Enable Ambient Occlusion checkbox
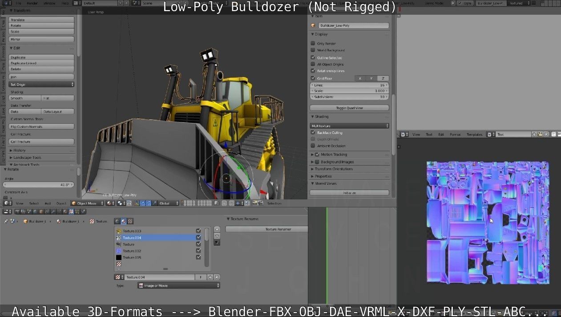Screen dimensions: 561x317 point(313,146)
